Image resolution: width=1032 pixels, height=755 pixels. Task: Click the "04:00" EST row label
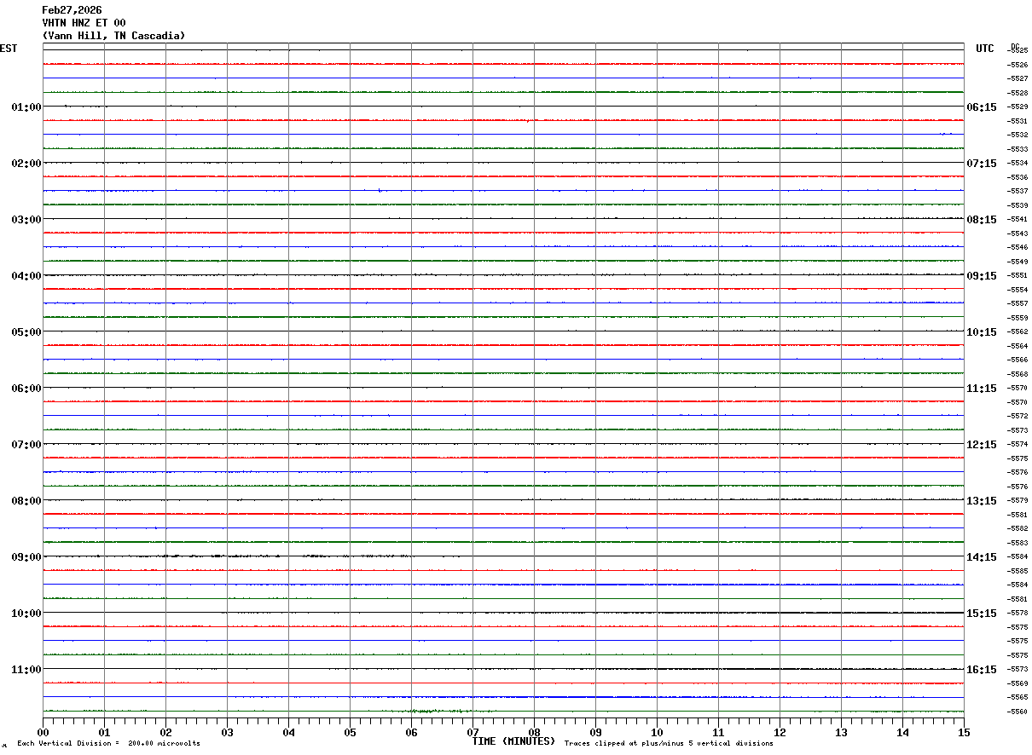pyautogui.click(x=26, y=276)
